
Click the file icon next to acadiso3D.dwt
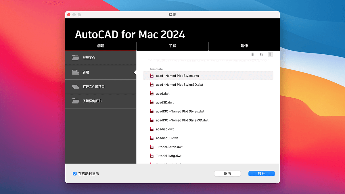tap(152, 138)
